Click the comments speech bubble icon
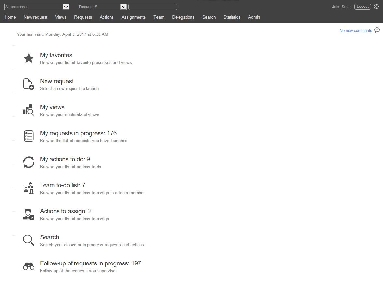This screenshot has width=383, height=283. tap(377, 30)
